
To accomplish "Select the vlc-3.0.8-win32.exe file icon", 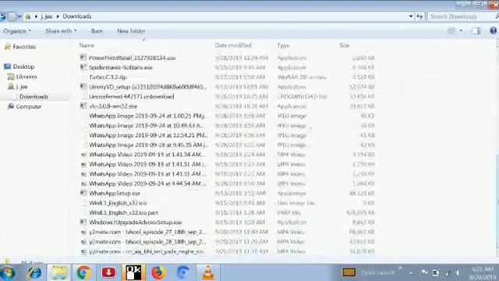I will click(x=83, y=106).
